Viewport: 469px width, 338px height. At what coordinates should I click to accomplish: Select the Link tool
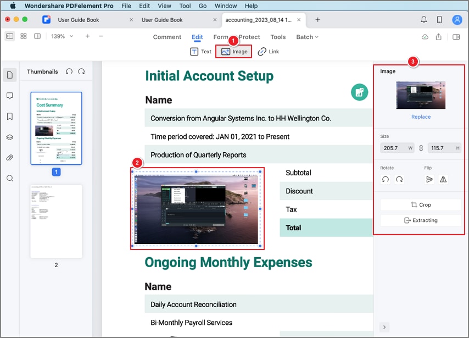click(x=269, y=52)
